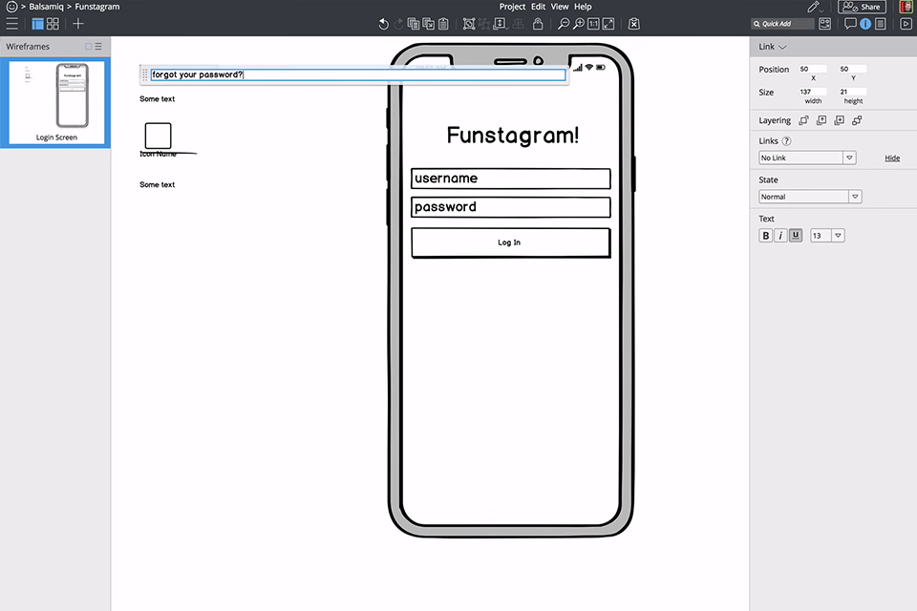Click the Duplicate toolbar icon
917x611 pixels.
pyautogui.click(x=414, y=24)
